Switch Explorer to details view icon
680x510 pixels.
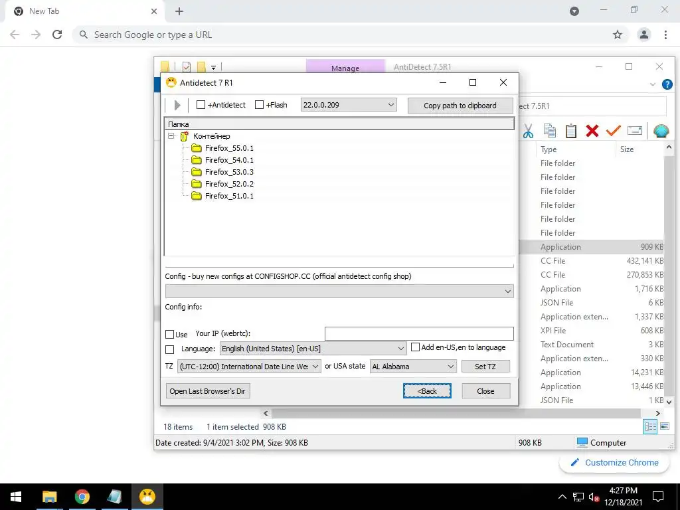(649, 426)
